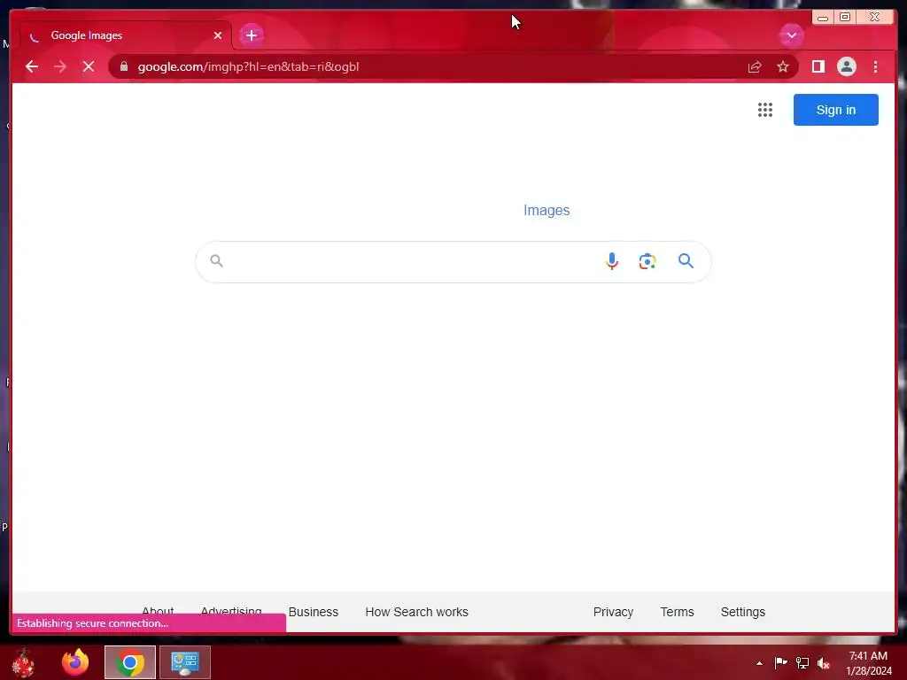
Task: Click the Images label text
Action: click(546, 211)
